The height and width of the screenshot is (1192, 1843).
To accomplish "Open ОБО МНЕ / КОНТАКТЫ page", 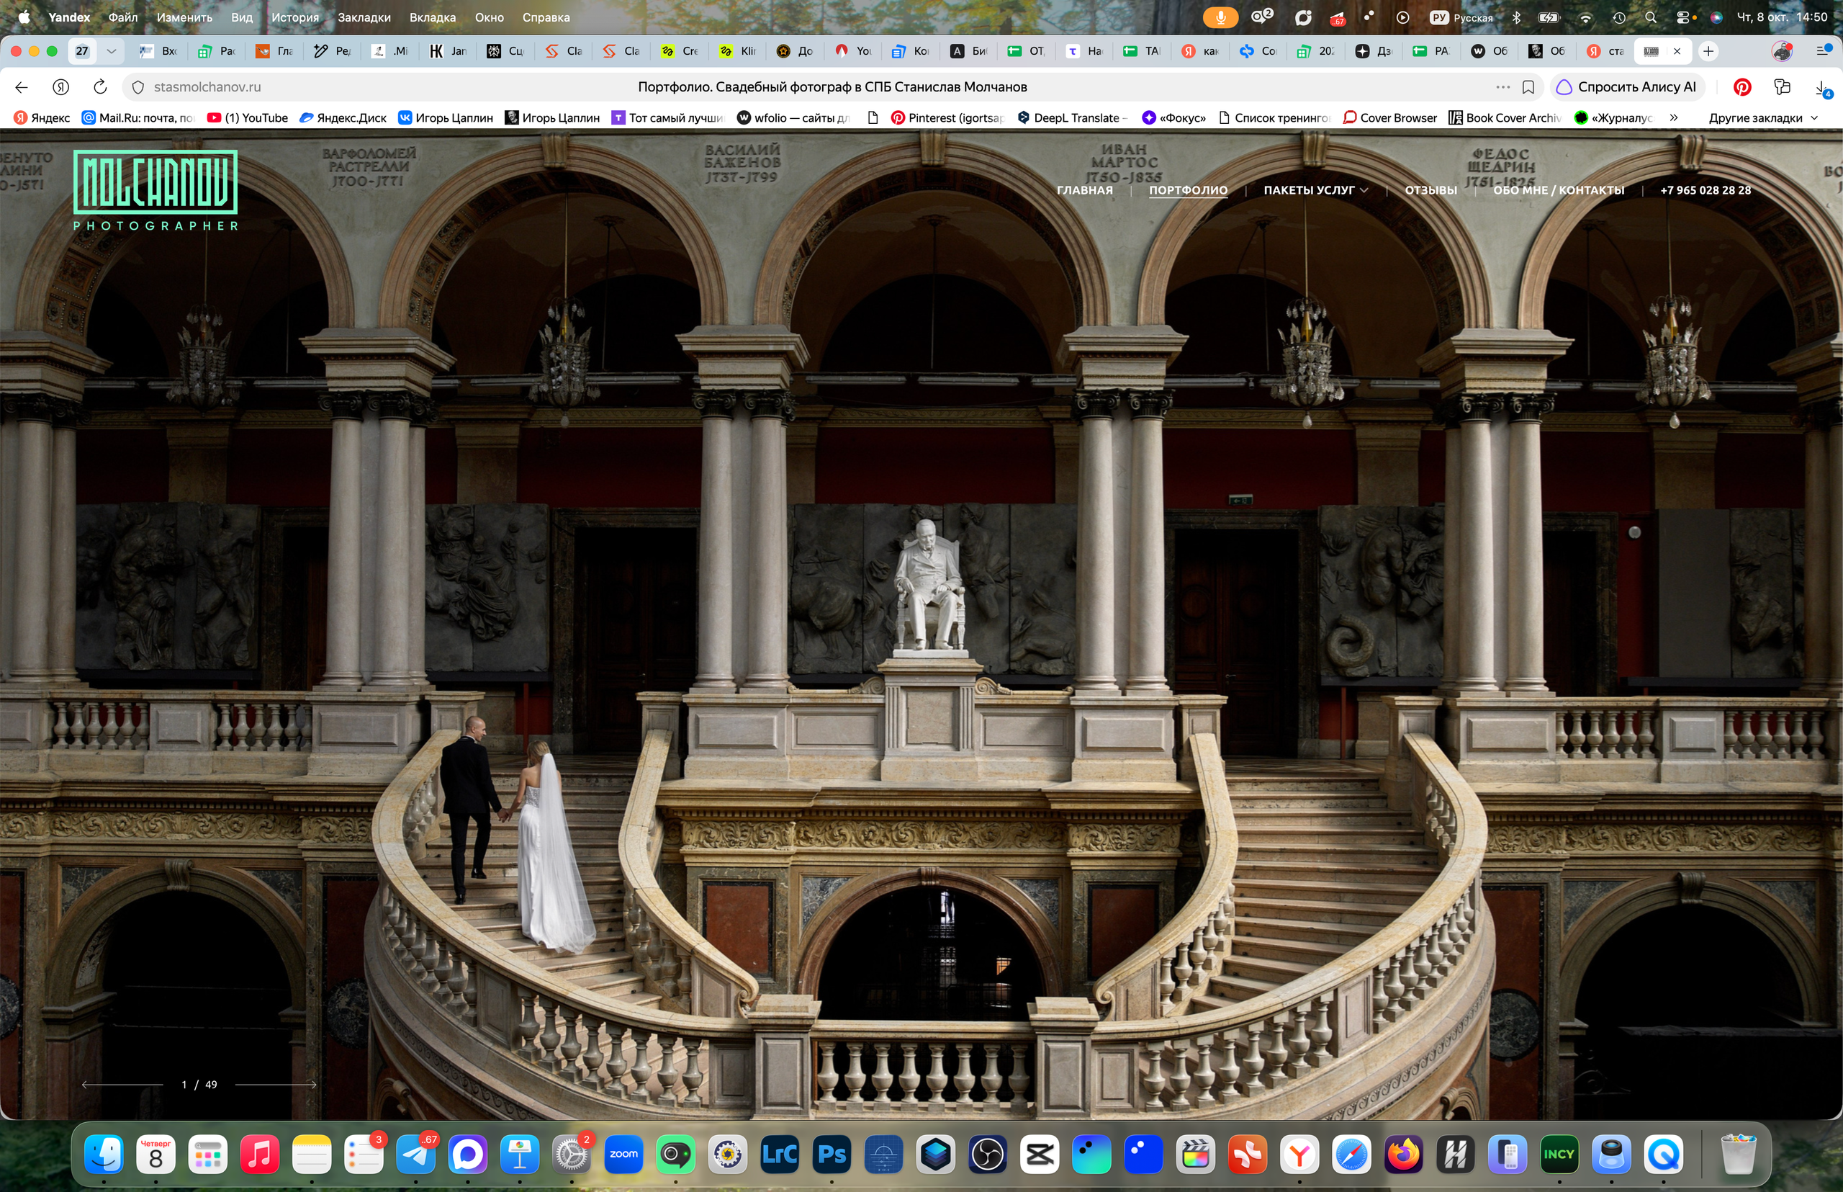I will [x=1559, y=190].
